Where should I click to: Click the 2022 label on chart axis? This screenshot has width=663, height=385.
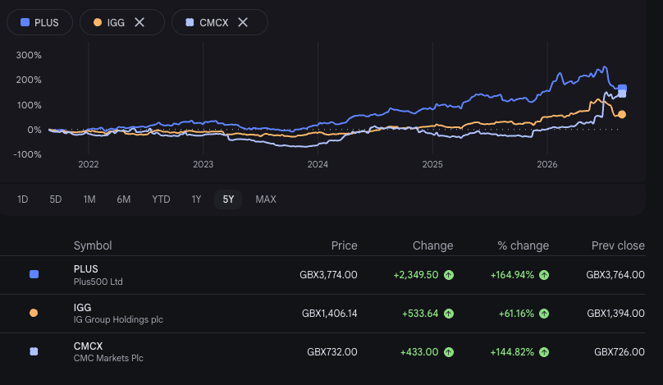(x=89, y=164)
